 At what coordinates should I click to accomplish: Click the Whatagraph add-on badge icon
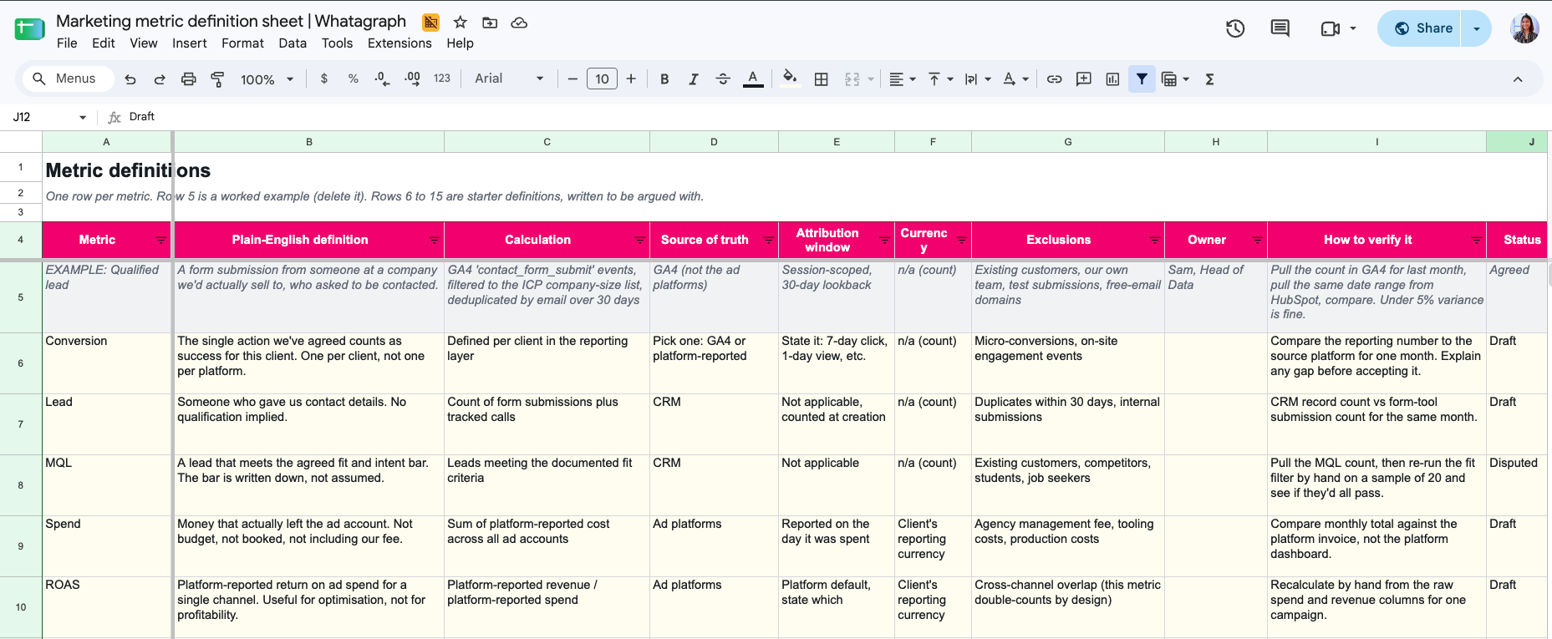[x=430, y=23]
